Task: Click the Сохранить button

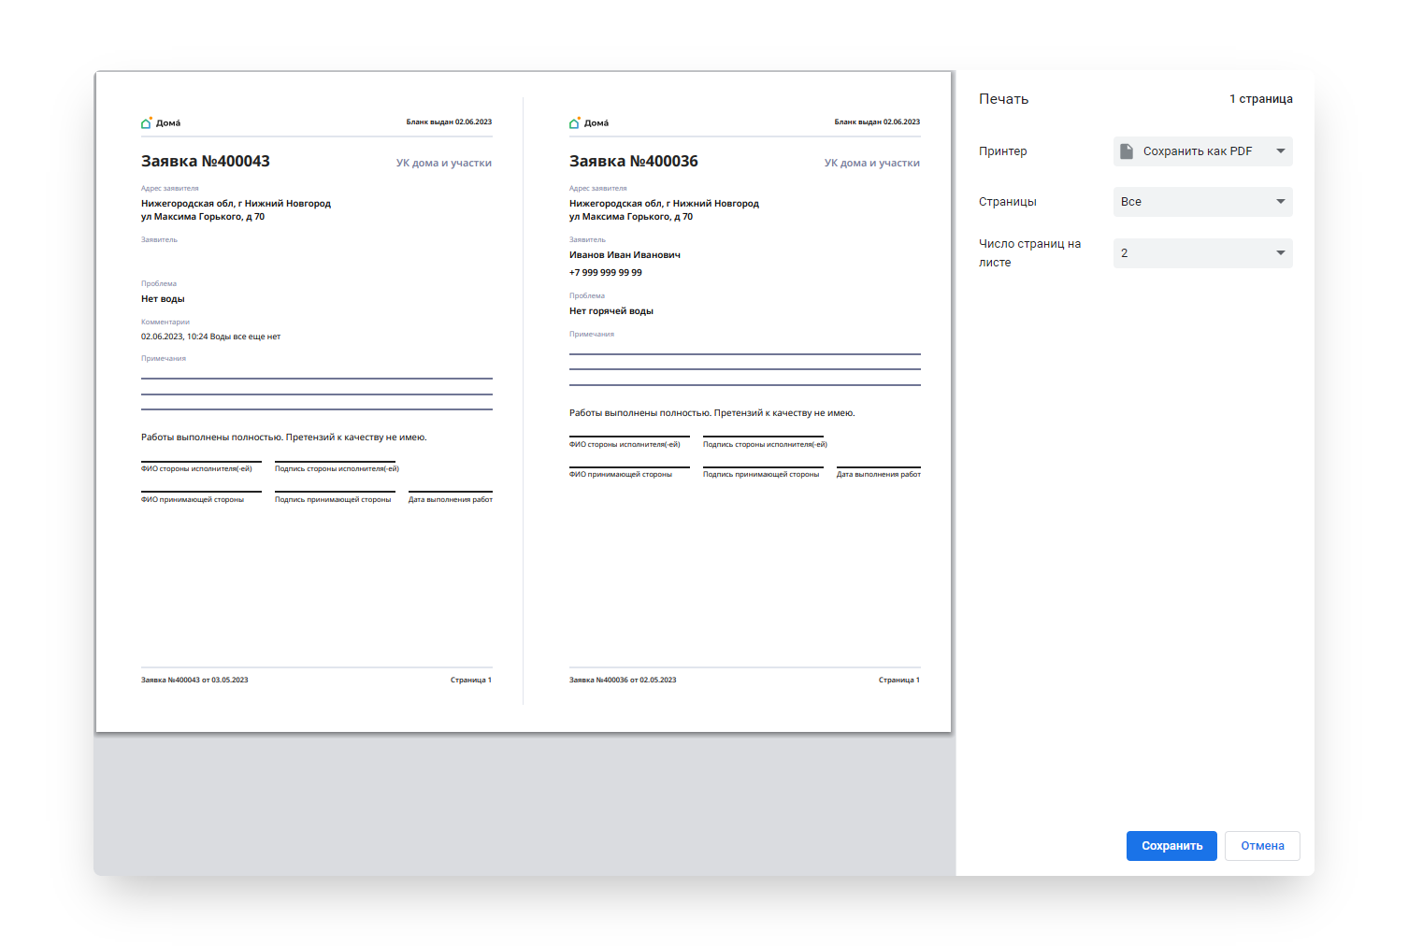Action: (x=1171, y=846)
